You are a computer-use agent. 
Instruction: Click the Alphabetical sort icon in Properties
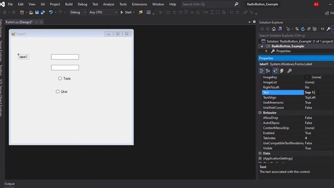[268, 71]
